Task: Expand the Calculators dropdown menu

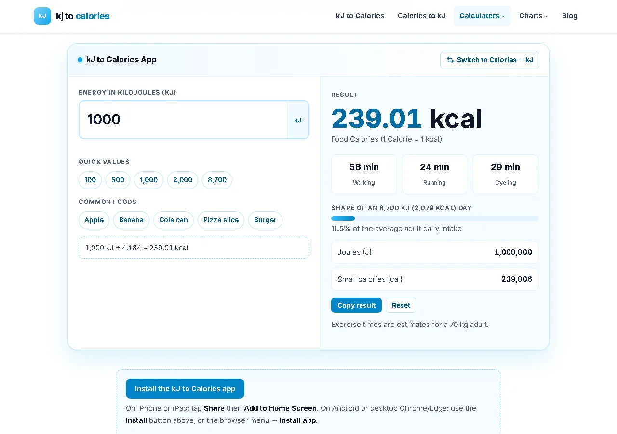Action: click(x=482, y=16)
